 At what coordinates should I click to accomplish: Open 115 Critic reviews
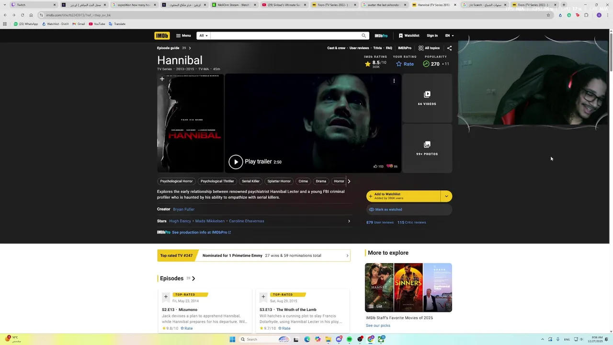(x=411, y=222)
